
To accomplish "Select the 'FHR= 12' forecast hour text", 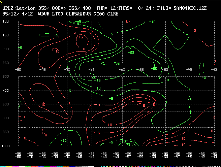I will pyautogui.click(x=105, y=8).
